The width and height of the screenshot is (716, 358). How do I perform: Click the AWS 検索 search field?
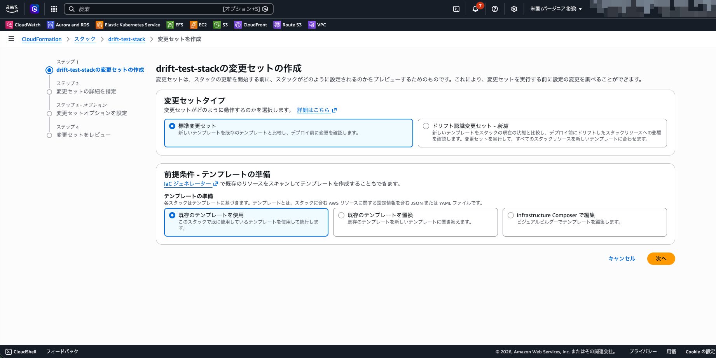(x=148, y=9)
